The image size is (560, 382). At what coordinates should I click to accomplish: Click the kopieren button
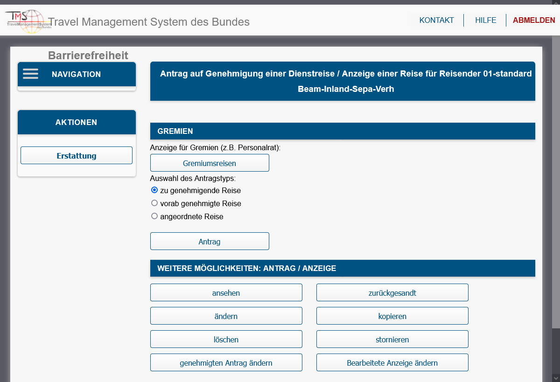point(392,316)
